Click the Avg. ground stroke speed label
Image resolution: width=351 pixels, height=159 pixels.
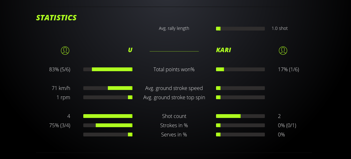point(174,88)
